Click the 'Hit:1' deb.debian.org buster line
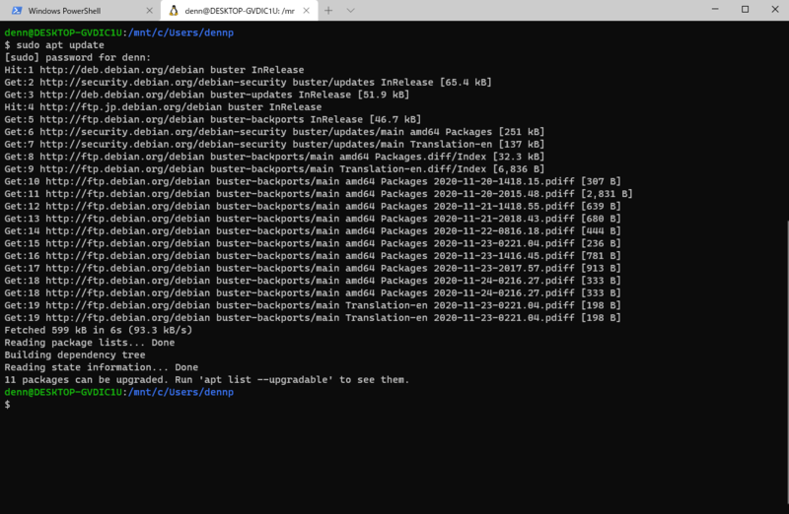789x514 pixels. [x=154, y=70]
